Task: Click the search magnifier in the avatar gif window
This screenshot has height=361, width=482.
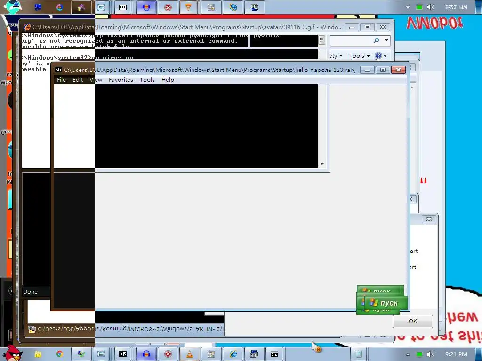Action: pyautogui.click(x=376, y=40)
